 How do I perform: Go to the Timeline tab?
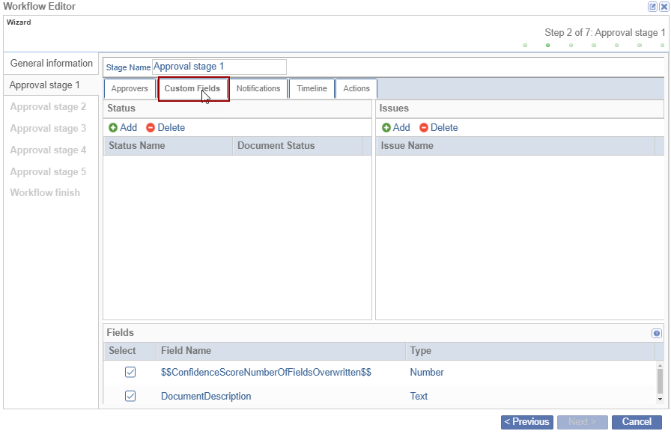pyautogui.click(x=312, y=88)
